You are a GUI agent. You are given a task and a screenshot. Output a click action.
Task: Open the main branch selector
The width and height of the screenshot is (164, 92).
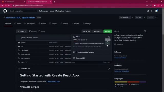22,31
